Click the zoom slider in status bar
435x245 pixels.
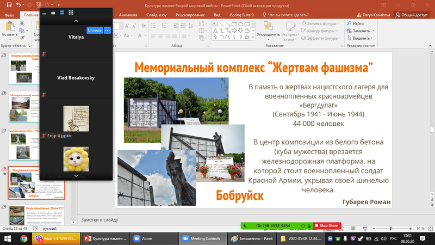click(x=391, y=229)
